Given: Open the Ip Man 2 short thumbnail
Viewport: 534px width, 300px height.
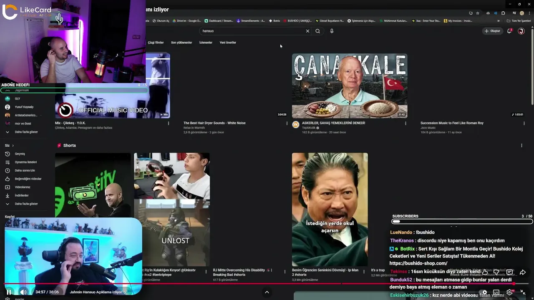Looking at the screenshot, I should [330, 209].
